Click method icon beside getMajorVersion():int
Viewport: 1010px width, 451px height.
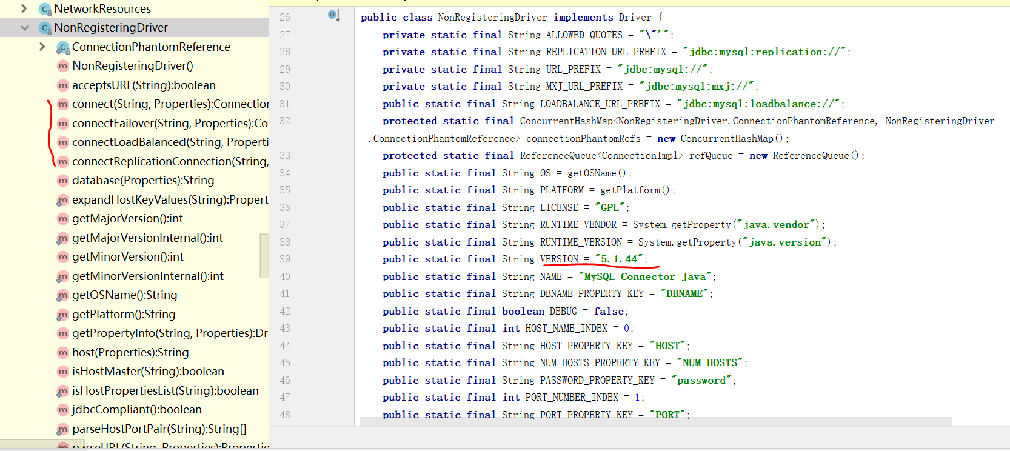(62, 219)
